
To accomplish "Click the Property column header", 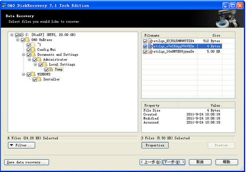I will tap(160, 106).
